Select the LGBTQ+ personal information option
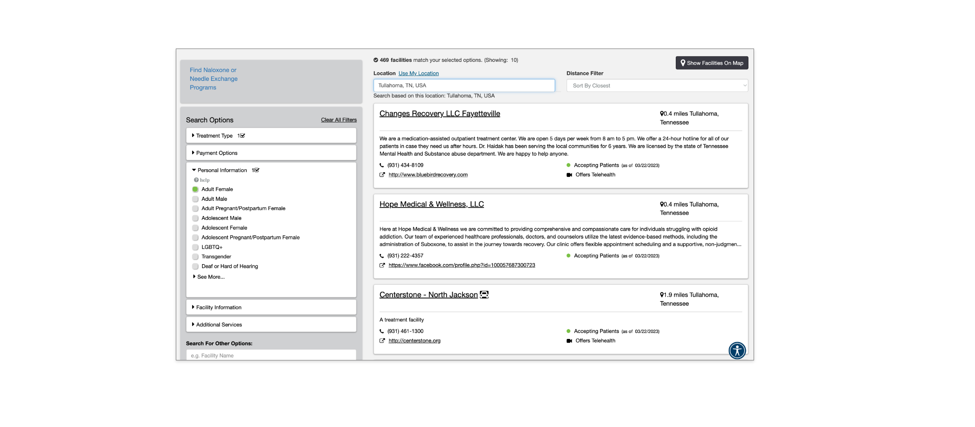Image resolution: width=975 pixels, height=427 pixels. [195, 247]
